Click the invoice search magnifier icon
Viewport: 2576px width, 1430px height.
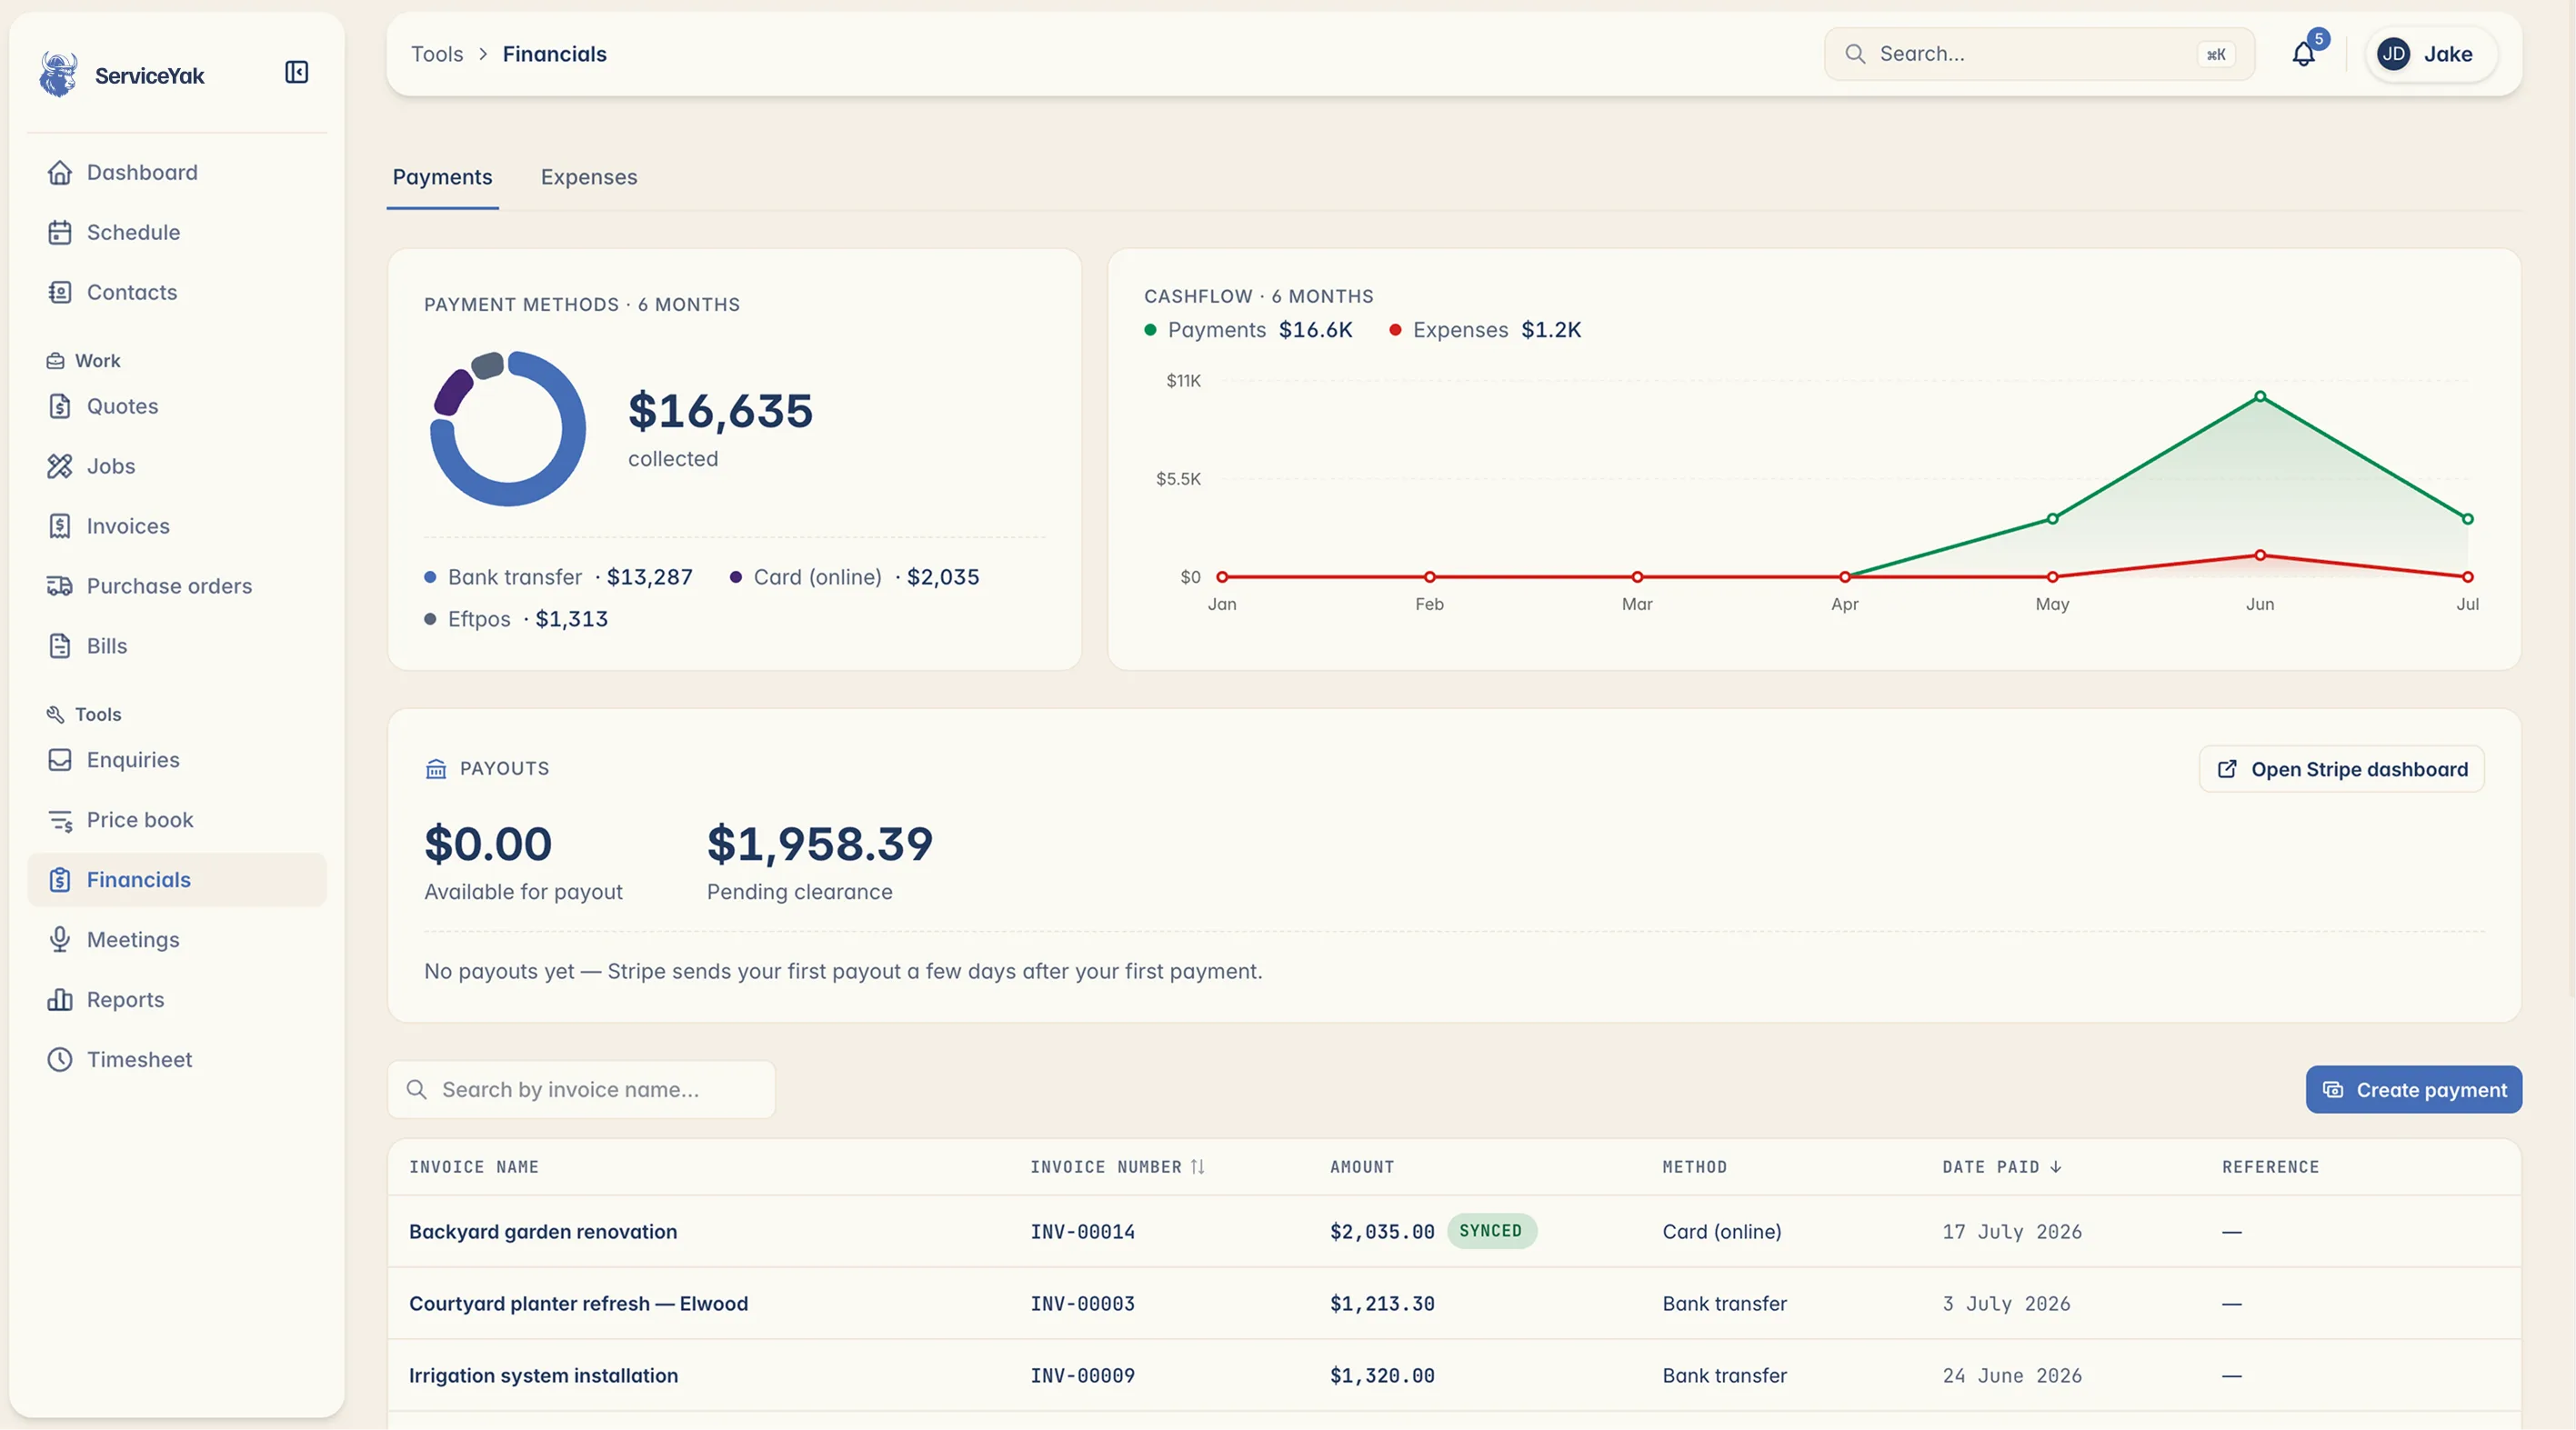point(417,1090)
